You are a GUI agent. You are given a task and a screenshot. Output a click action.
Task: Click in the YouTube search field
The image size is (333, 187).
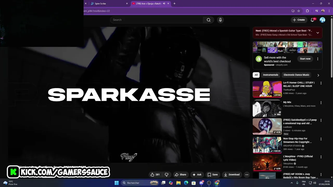pyautogui.click(x=157, y=20)
